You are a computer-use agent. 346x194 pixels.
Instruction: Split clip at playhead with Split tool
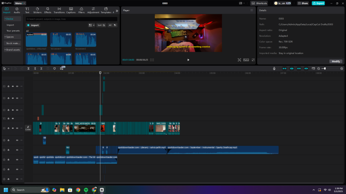coord(28,69)
